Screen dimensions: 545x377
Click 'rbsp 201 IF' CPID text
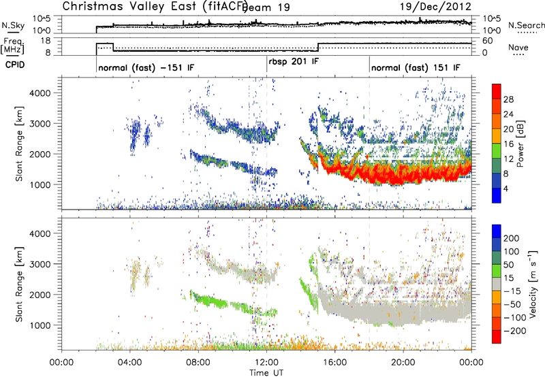[x=294, y=61]
